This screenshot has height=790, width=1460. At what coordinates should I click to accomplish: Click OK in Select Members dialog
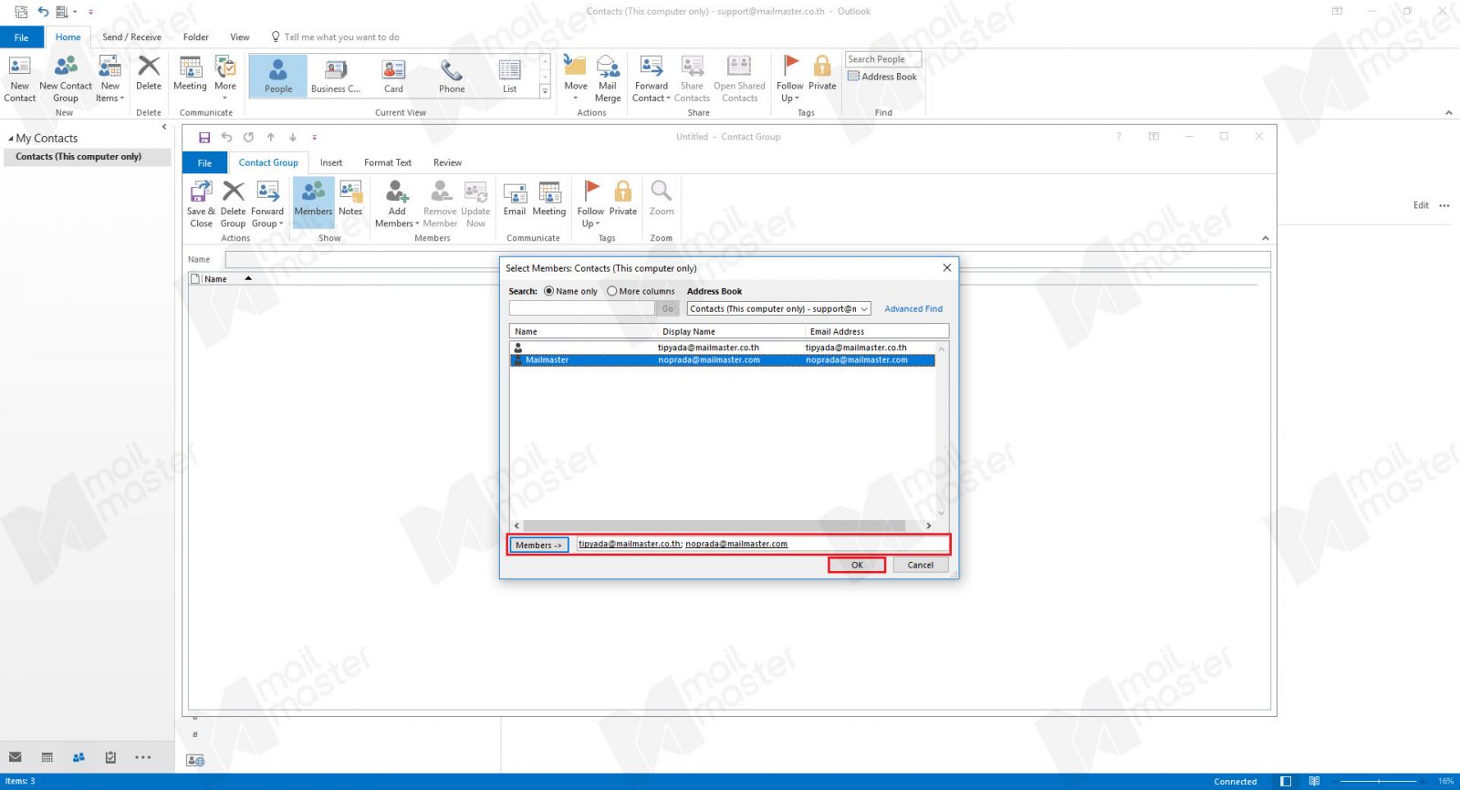click(857, 565)
